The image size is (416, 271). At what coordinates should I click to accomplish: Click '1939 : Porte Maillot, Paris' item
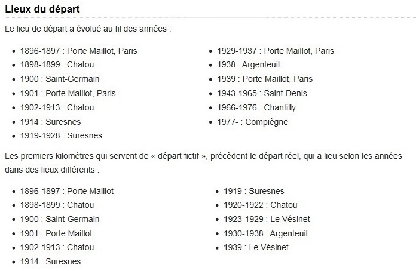pyautogui.click(x=265, y=79)
